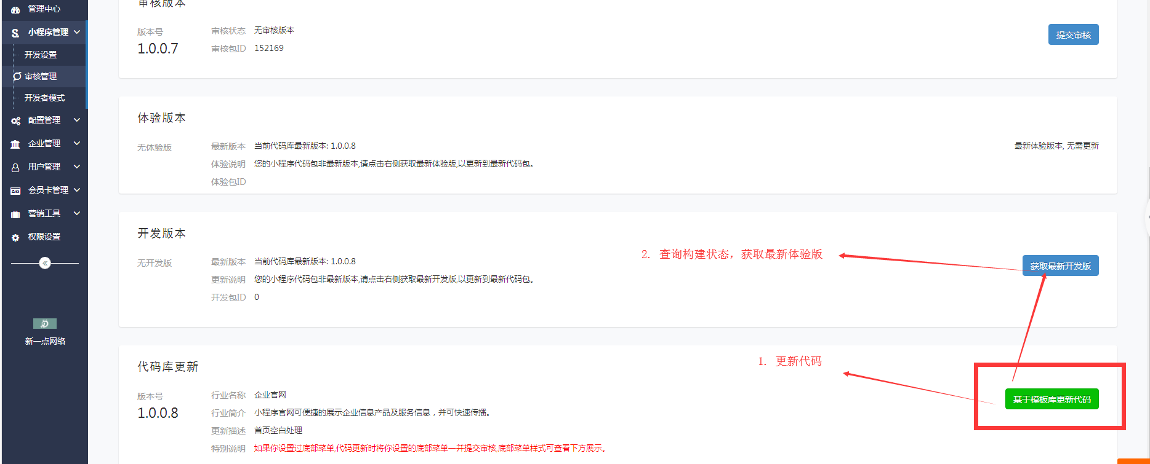Expand the 配置管理 chevron
This screenshot has width=1150, height=464.
tap(77, 120)
